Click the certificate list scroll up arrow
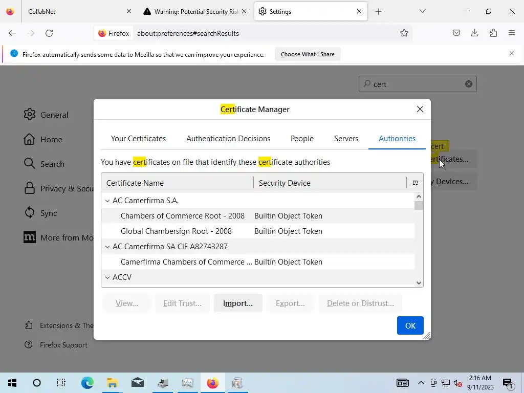524x393 pixels. [x=419, y=196]
